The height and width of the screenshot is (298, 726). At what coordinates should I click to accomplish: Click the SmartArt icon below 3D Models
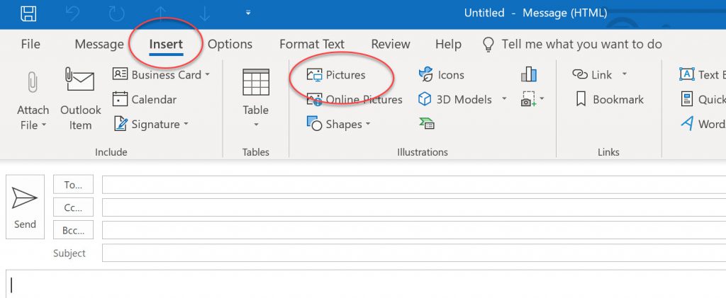pyautogui.click(x=426, y=124)
